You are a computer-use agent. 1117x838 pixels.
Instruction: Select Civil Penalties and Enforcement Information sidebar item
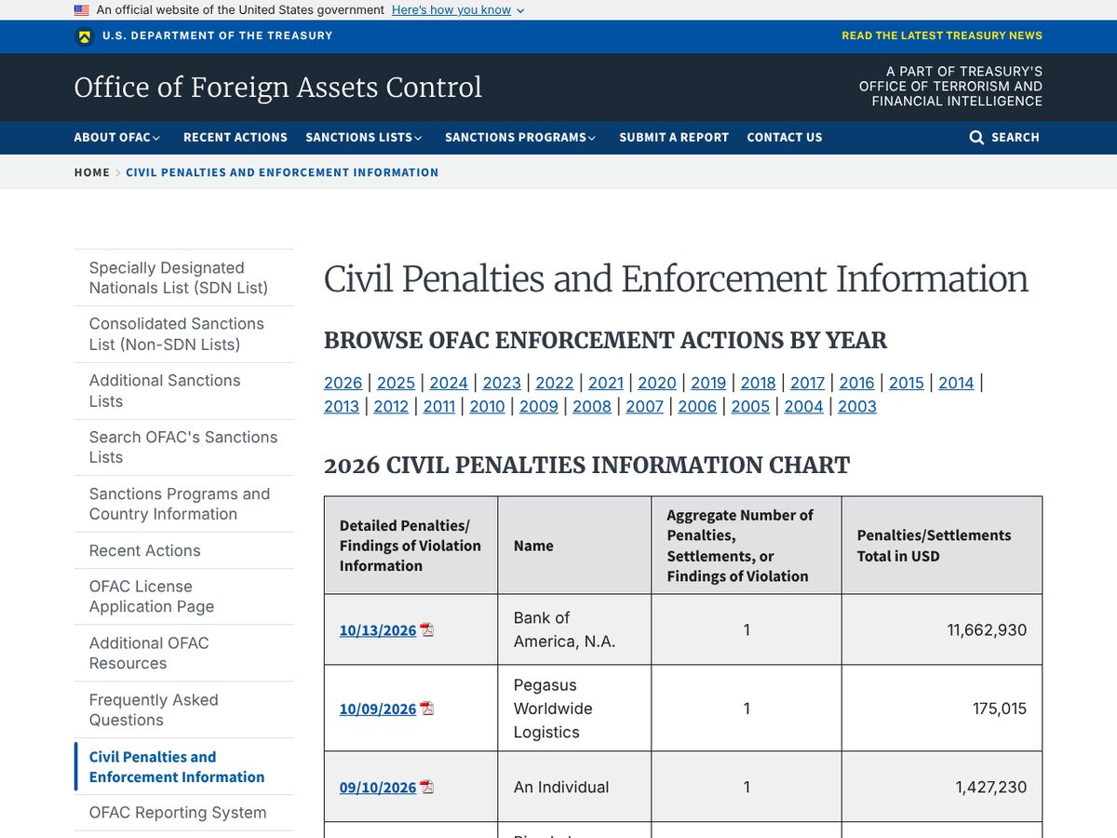click(x=184, y=766)
